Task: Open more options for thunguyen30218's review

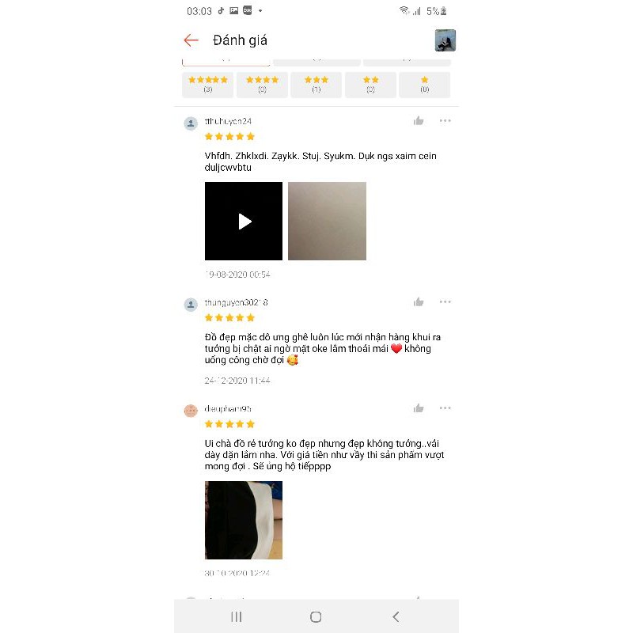Action: pos(445,302)
